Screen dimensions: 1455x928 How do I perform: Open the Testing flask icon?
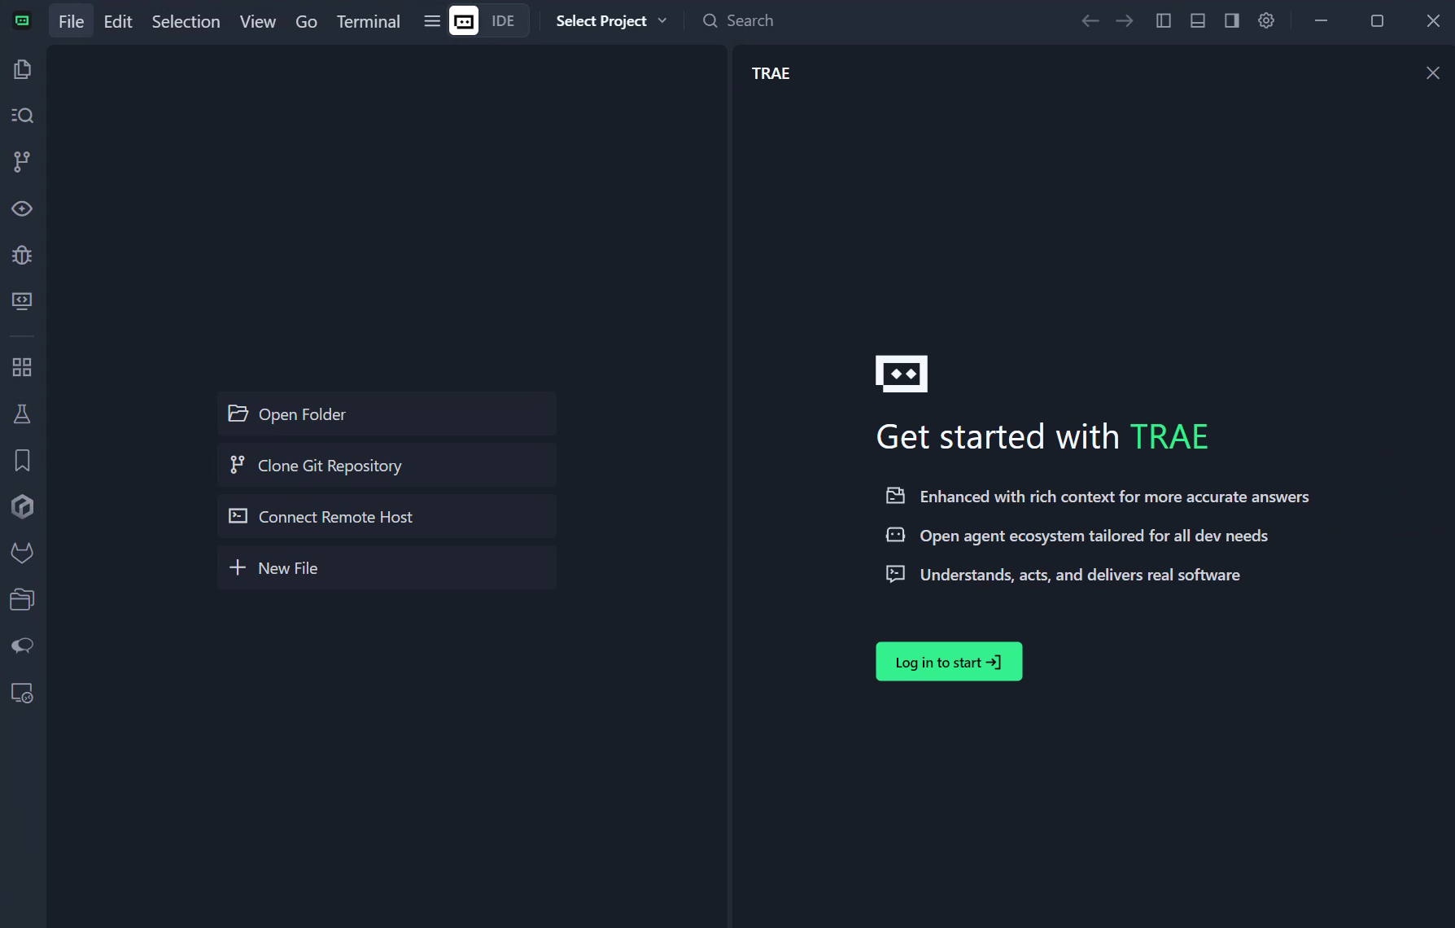22,414
